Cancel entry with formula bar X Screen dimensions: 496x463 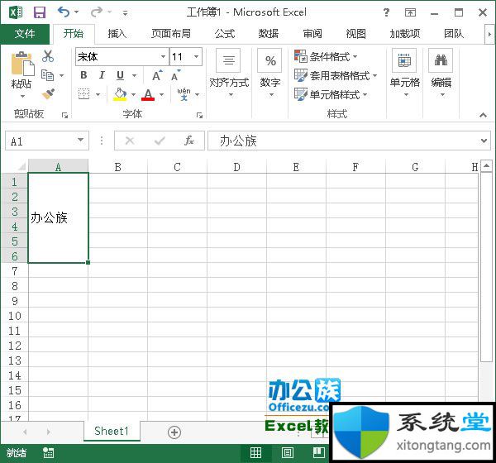[130, 141]
